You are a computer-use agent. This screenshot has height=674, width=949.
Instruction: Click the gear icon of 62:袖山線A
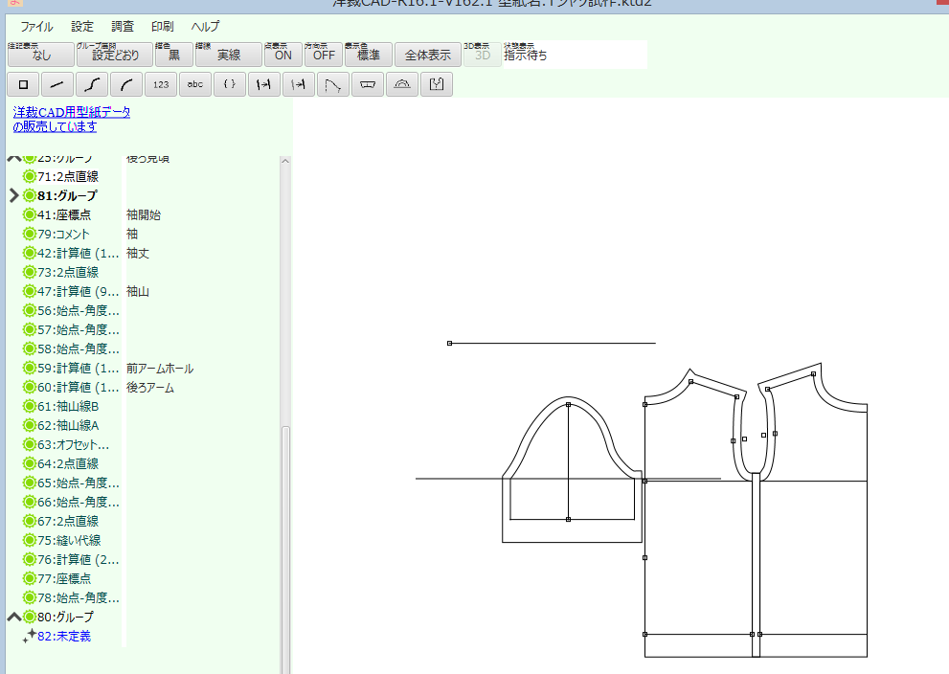point(29,425)
